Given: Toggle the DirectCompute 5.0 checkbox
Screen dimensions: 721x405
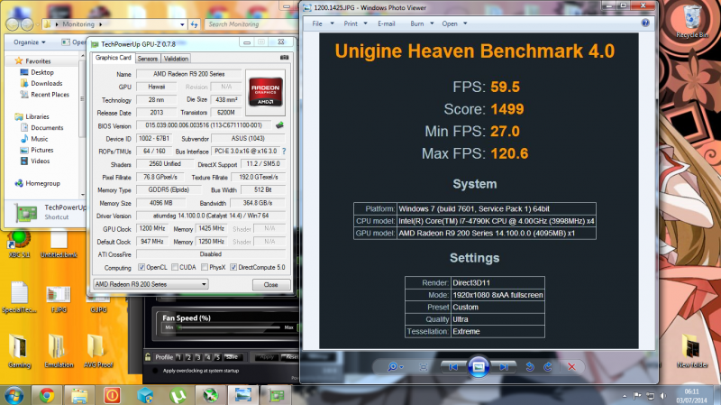Looking at the screenshot, I should pos(233,267).
